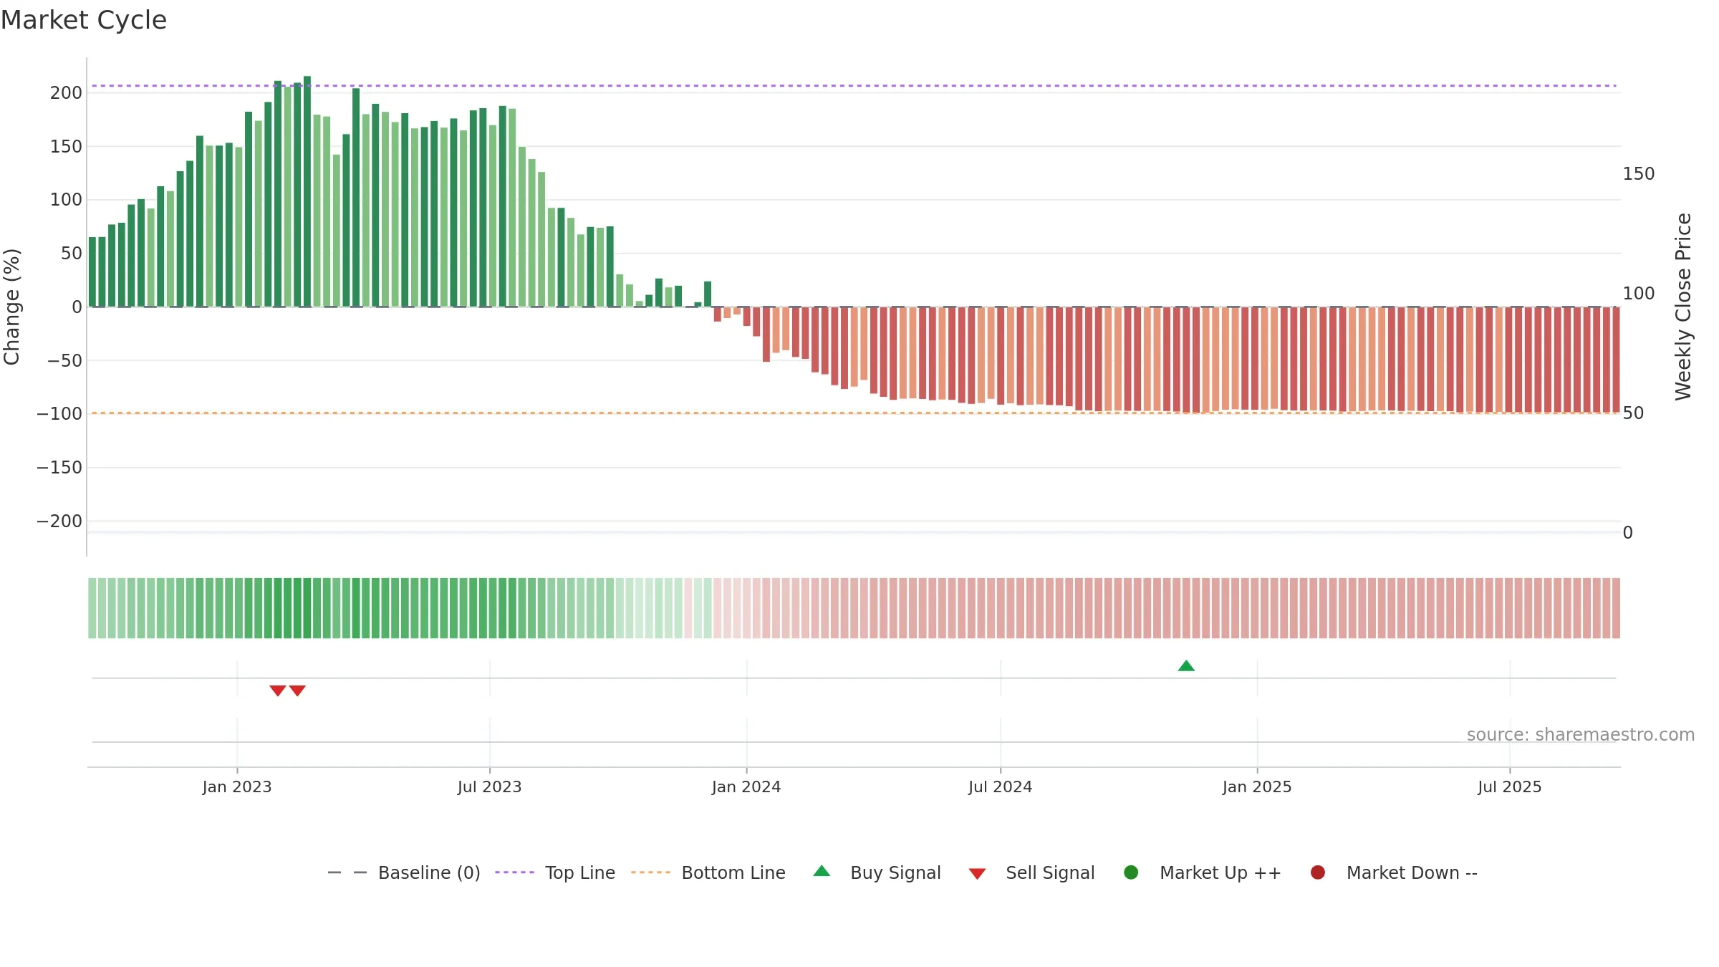
Task: Toggle the Baseline (0) legend entry
Action: point(403,872)
